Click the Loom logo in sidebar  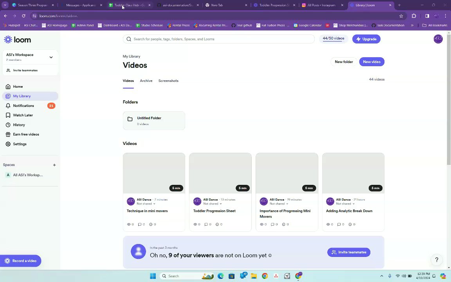pyautogui.click(x=17, y=40)
